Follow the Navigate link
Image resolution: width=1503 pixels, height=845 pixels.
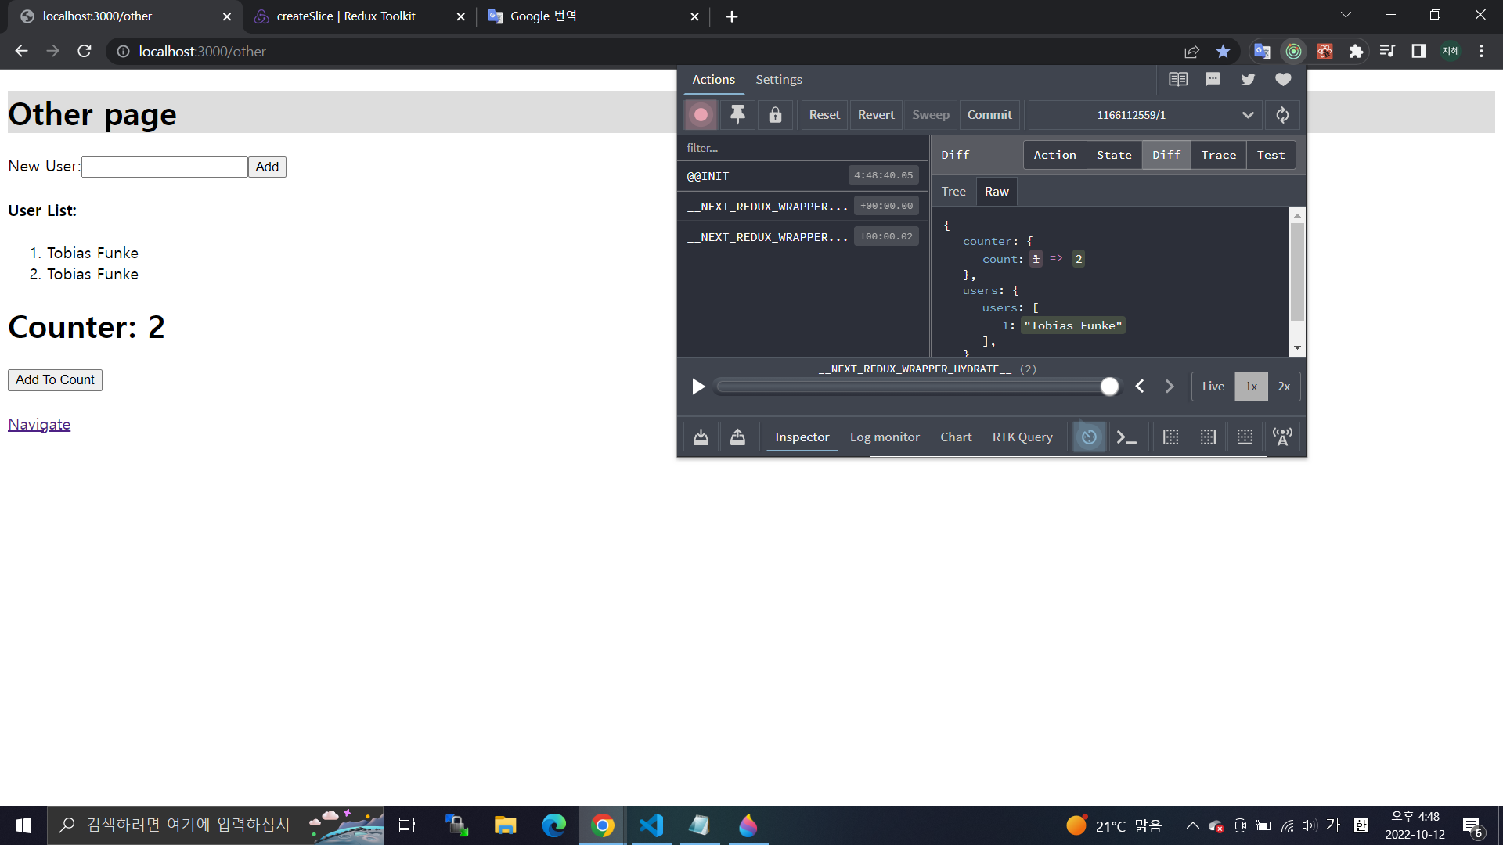[x=39, y=424]
